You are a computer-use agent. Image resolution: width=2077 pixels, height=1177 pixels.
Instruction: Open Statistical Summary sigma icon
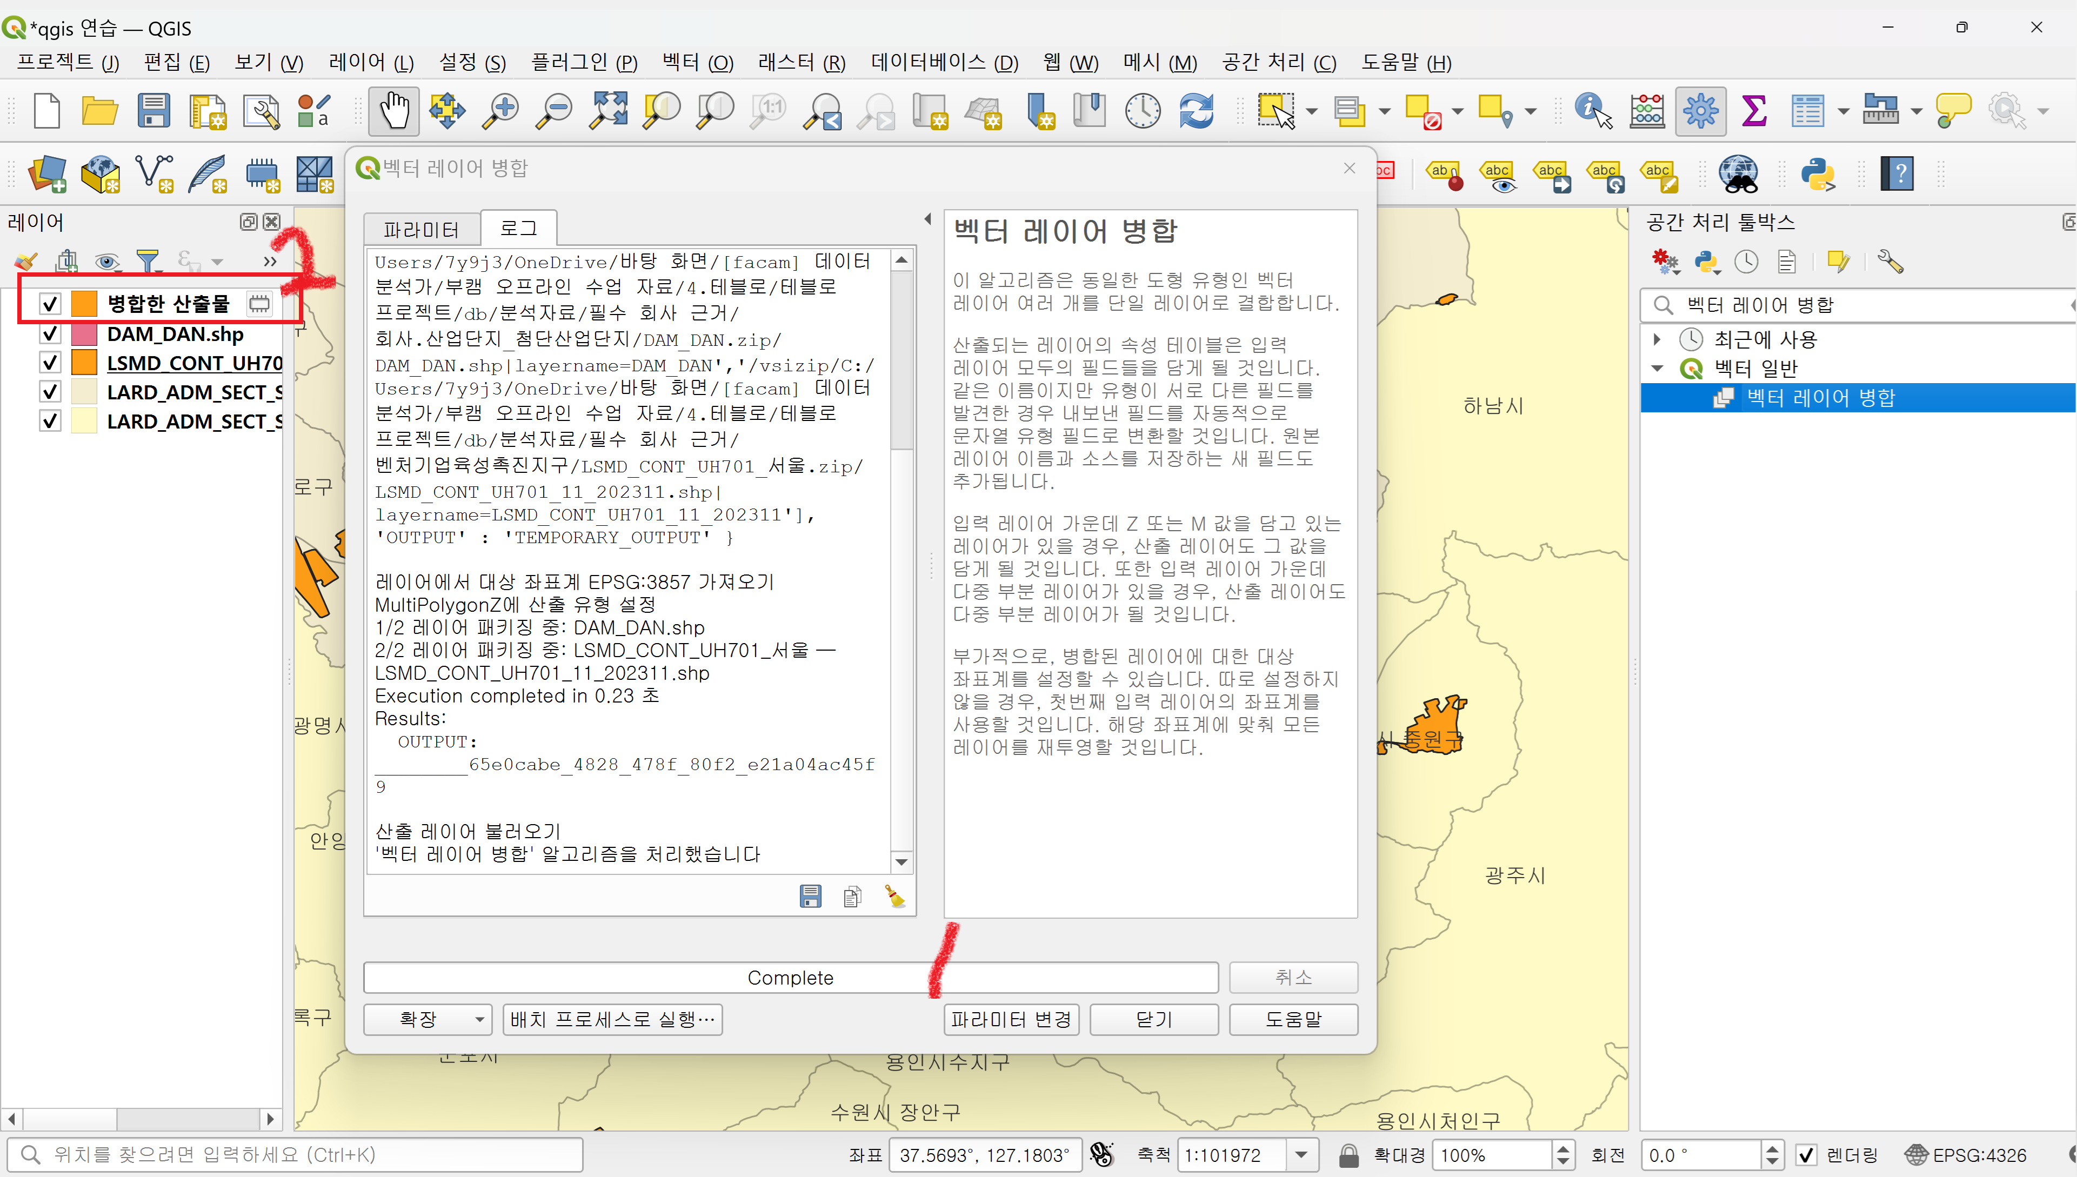1753,110
